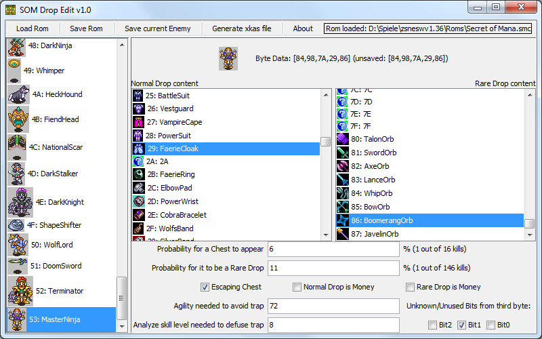
Task: Click the enemy list scrollbar thumb
Action: tap(122, 298)
